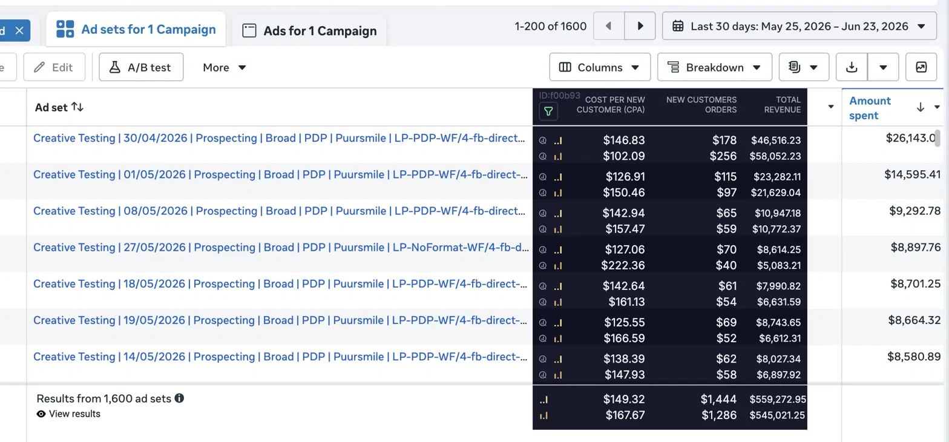This screenshot has width=949, height=442.
Task: Expand the export options caret
Action: pos(884,67)
